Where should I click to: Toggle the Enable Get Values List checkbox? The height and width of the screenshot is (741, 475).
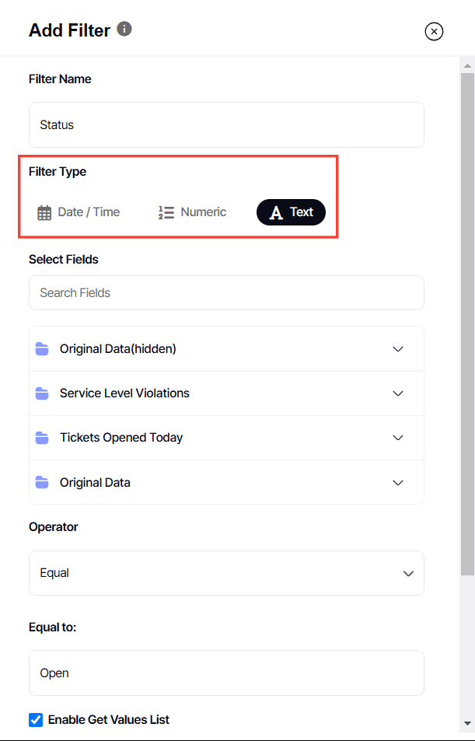[x=36, y=720]
